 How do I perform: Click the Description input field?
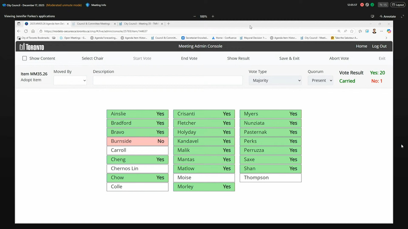coord(168,80)
